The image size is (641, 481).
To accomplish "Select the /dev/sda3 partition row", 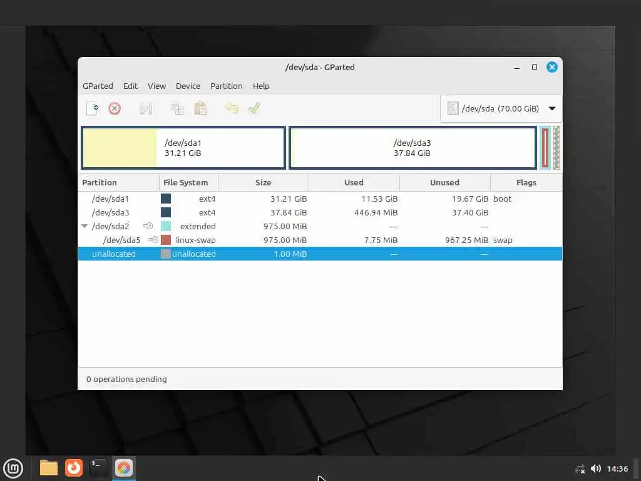I will coord(320,213).
